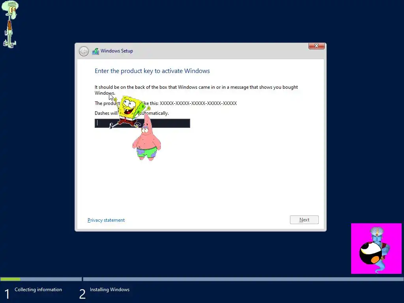This screenshot has width=404, height=303.
Task: Click the Patrick Star character sprite
Action: click(x=147, y=138)
